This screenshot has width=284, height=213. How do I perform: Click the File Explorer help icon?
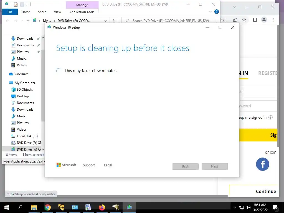pos(216,12)
